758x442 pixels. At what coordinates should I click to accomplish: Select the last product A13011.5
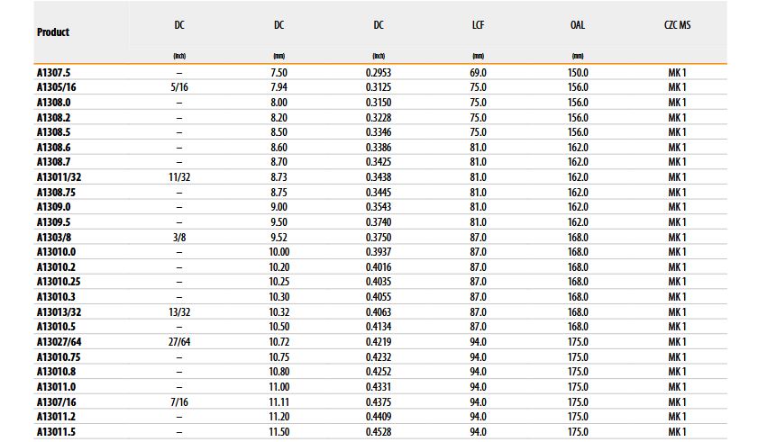pos(54,432)
